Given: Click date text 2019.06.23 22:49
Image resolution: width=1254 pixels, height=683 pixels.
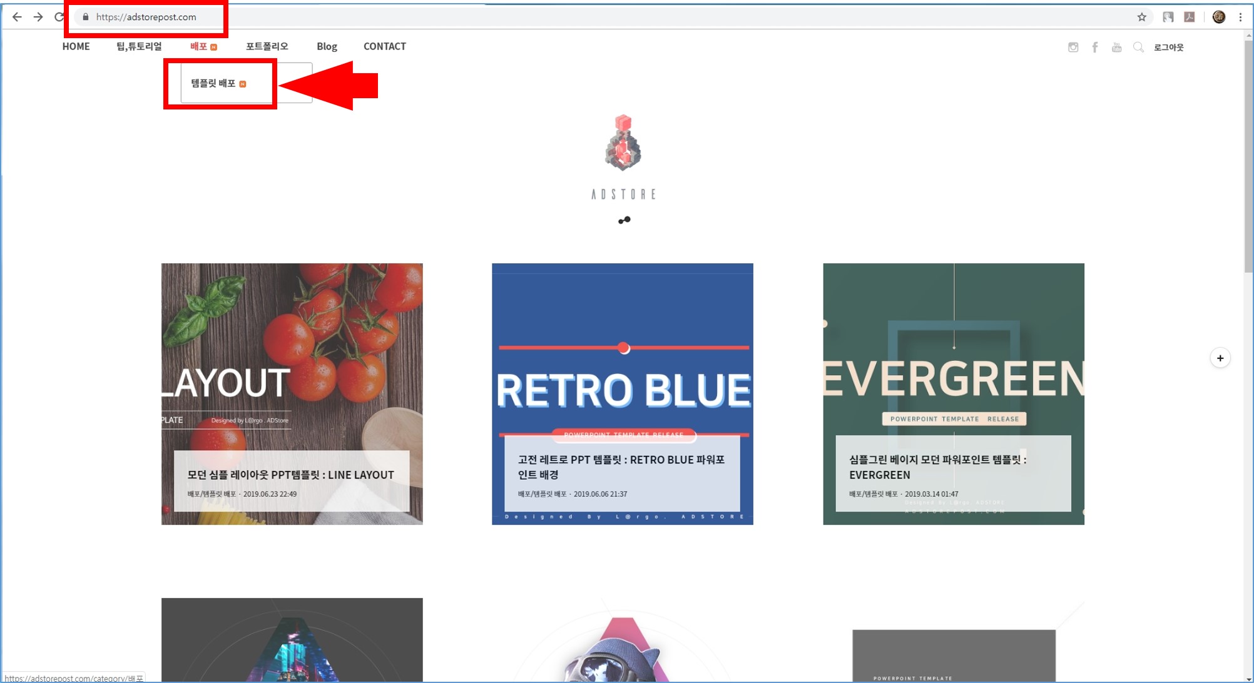Looking at the screenshot, I should coord(270,494).
